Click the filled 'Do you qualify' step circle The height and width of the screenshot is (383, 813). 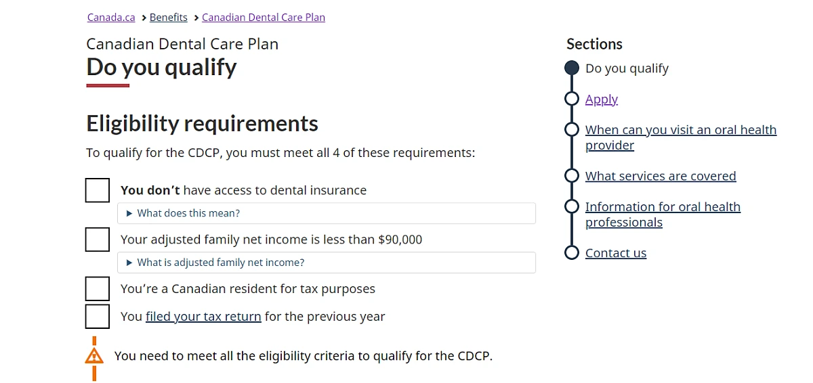coord(572,68)
